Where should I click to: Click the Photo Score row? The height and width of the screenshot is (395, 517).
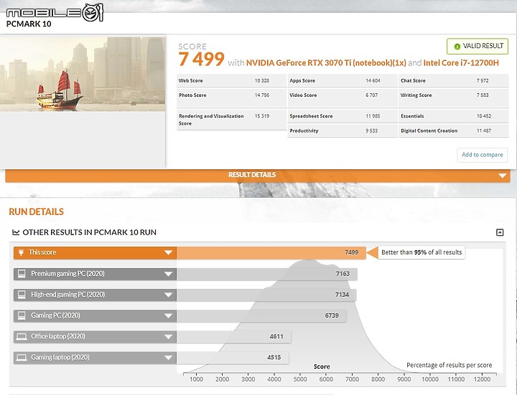click(x=231, y=98)
